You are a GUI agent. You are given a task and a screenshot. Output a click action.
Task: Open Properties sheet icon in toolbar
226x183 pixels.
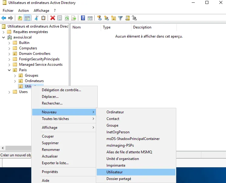(59, 18)
